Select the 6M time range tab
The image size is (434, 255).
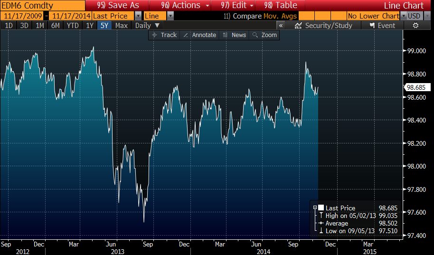pyautogui.click(x=56, y=26)
